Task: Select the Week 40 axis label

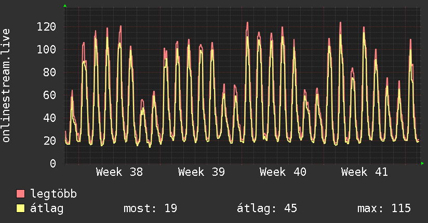Action: [x=283, y=172]
